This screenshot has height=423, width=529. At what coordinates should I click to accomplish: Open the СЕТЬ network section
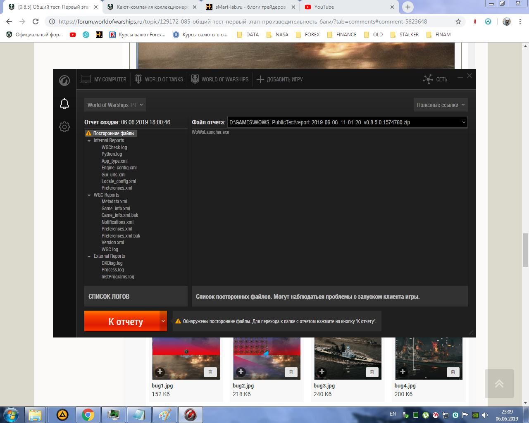[x=435, y=79]
